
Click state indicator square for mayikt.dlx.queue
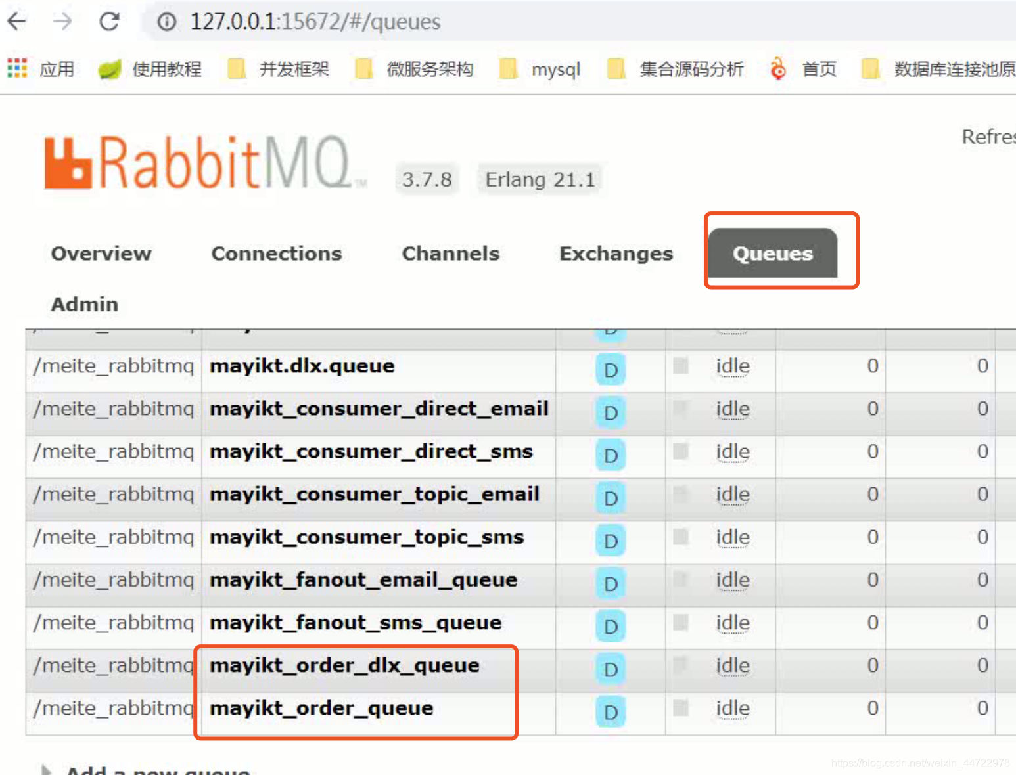(x=681, y=365)
